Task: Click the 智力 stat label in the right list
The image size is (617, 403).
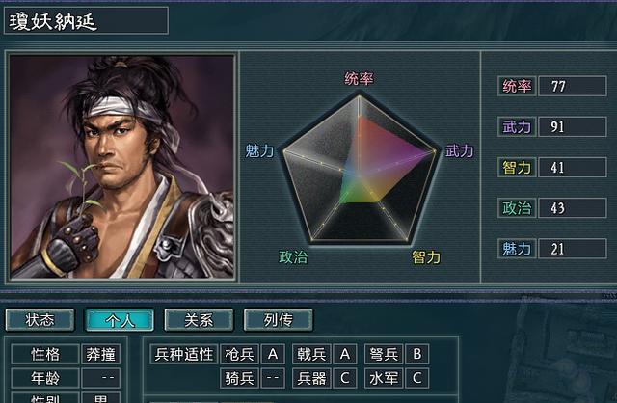Action: point(517,168)
